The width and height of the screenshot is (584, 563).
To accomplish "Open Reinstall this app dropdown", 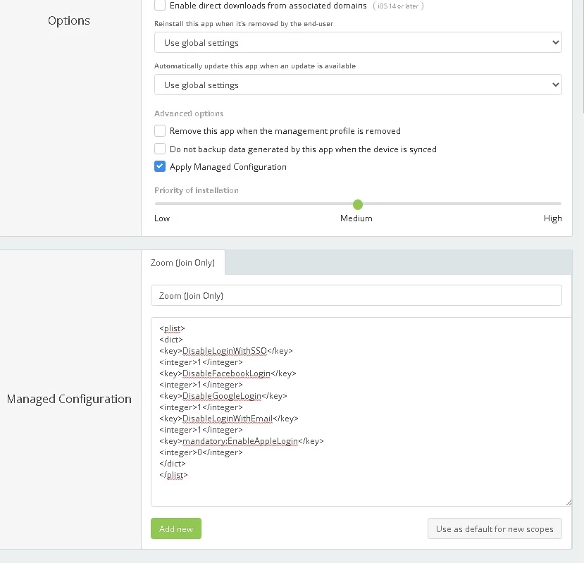I will 358,42.
